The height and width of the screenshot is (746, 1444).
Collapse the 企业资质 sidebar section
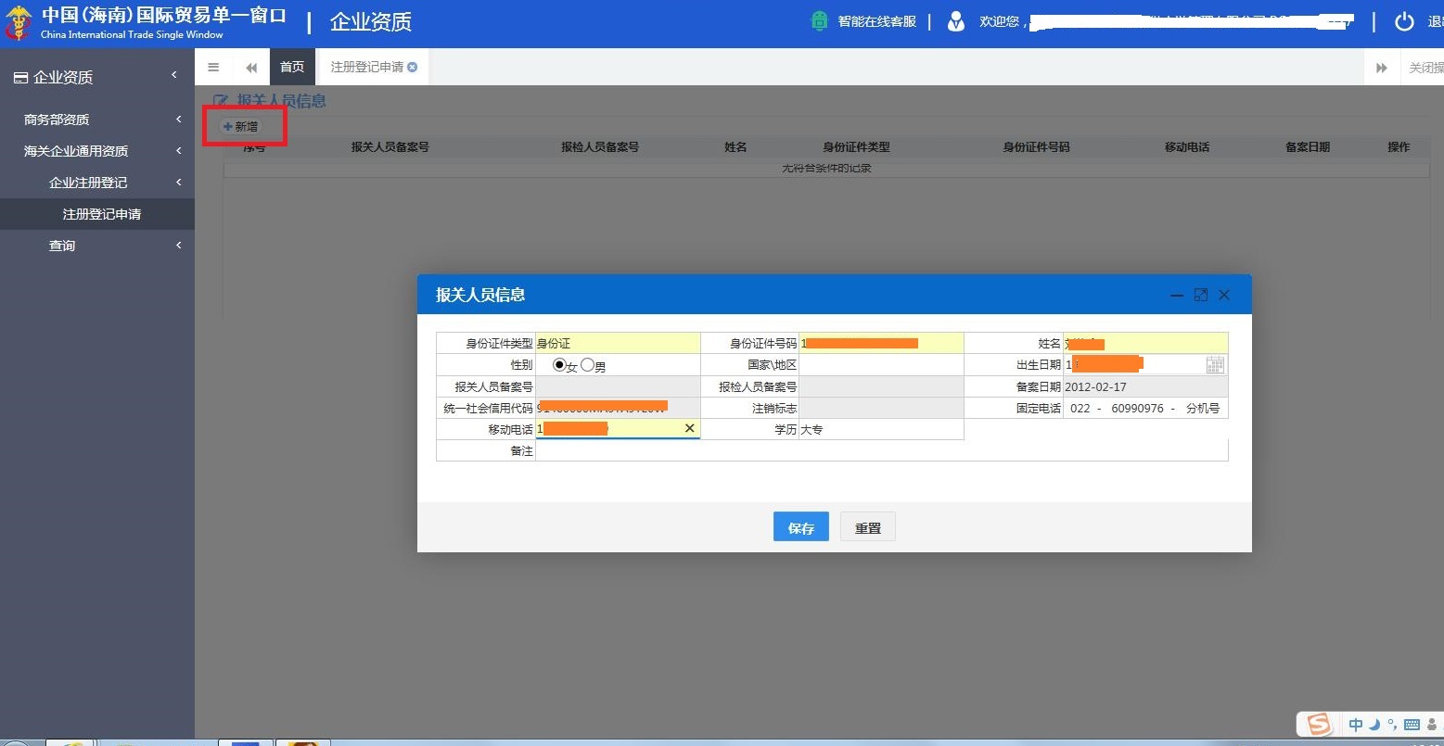coord(173,76)
